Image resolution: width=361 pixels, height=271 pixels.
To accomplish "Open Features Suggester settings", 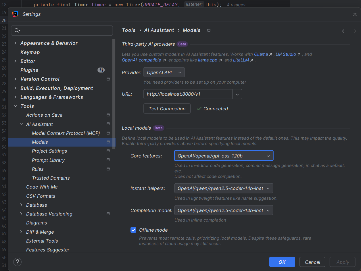I will pyautogui.click(x=48, y=250).
